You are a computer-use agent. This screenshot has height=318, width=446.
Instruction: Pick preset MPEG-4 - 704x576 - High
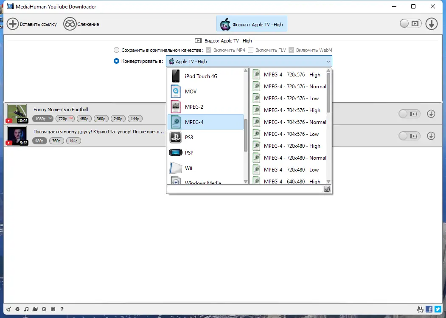pyautogui.click(x=289, y=110)
